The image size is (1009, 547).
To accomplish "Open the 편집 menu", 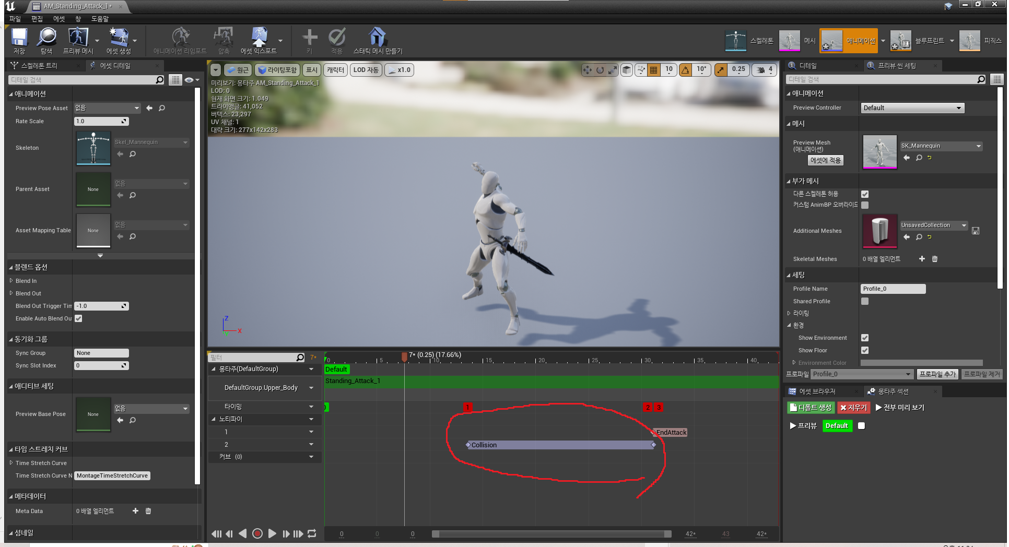I will (37, 19).
